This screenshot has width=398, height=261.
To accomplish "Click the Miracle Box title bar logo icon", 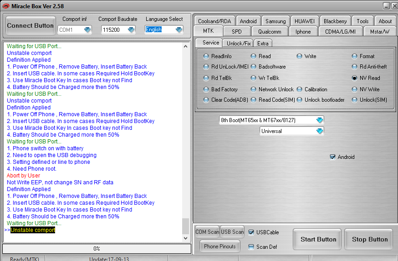I will tap(5, 6).
